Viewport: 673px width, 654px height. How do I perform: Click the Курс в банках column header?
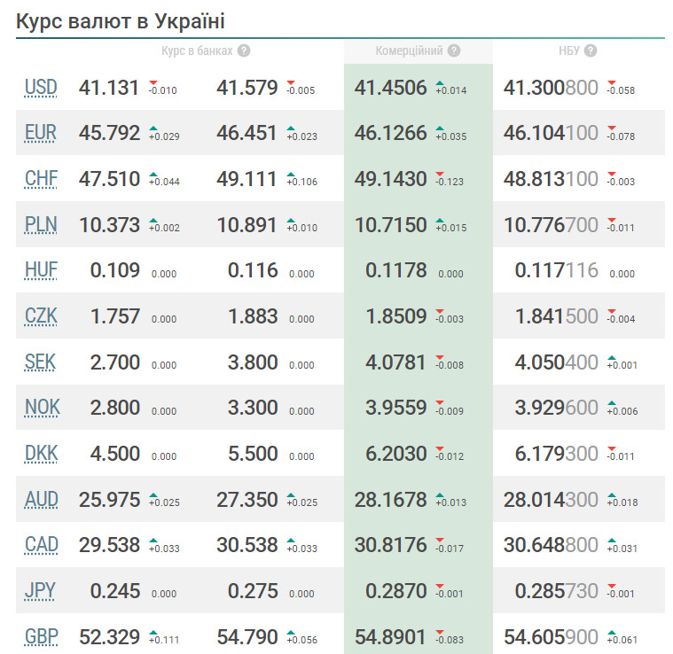(197, 51)
